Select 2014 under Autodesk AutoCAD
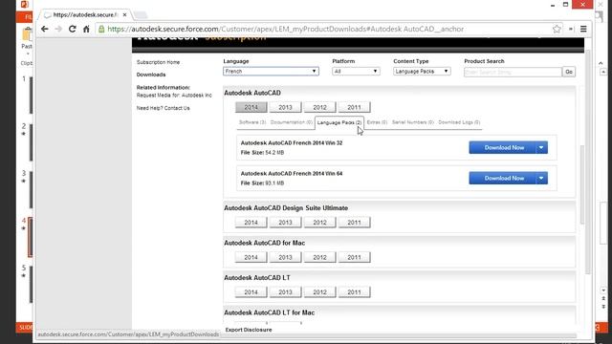The width and height of the screenshot is (612, 344). [251, 107]
